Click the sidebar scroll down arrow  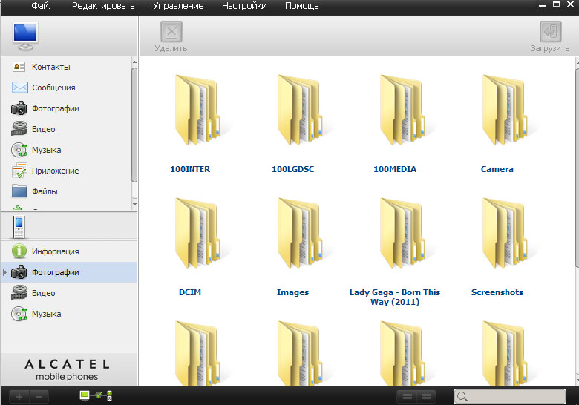[x=134, y=202]
